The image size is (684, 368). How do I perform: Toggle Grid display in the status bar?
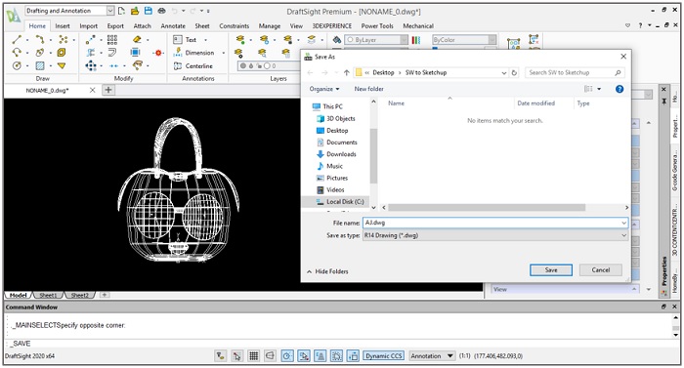(253, 356)
